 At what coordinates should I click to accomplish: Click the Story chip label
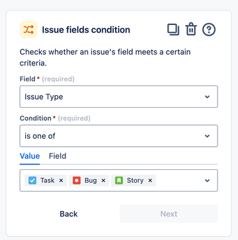pyautogui.click(x=135, y=180)
